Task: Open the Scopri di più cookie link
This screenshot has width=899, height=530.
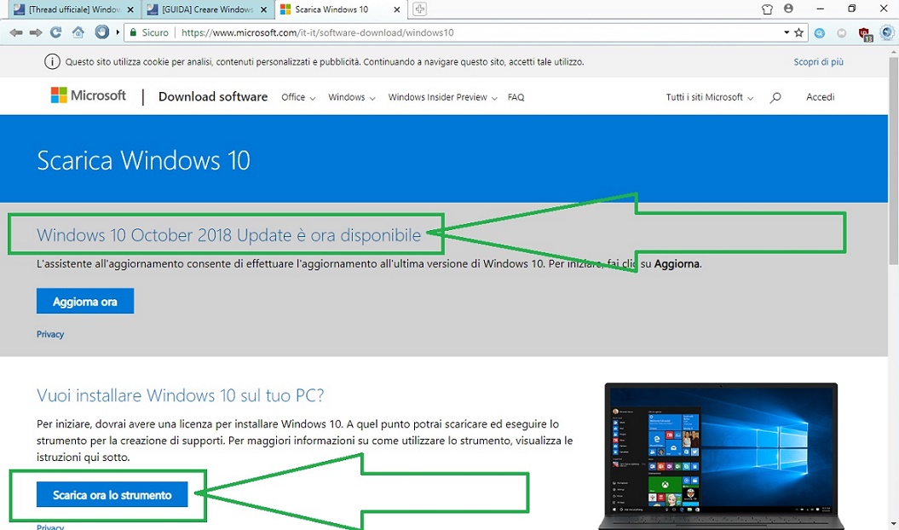Action: click(x=818, y=62)
